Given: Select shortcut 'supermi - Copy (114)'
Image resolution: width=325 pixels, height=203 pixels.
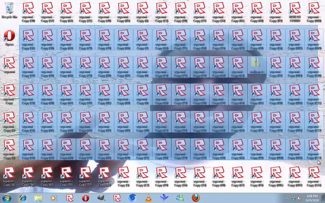Looking at the screenshot, I should 314,177.
